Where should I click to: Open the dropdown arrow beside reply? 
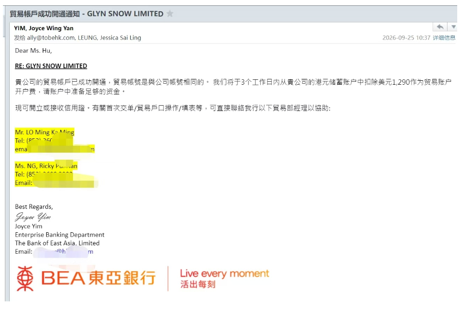pyautogui.click(x=453, y=27)
